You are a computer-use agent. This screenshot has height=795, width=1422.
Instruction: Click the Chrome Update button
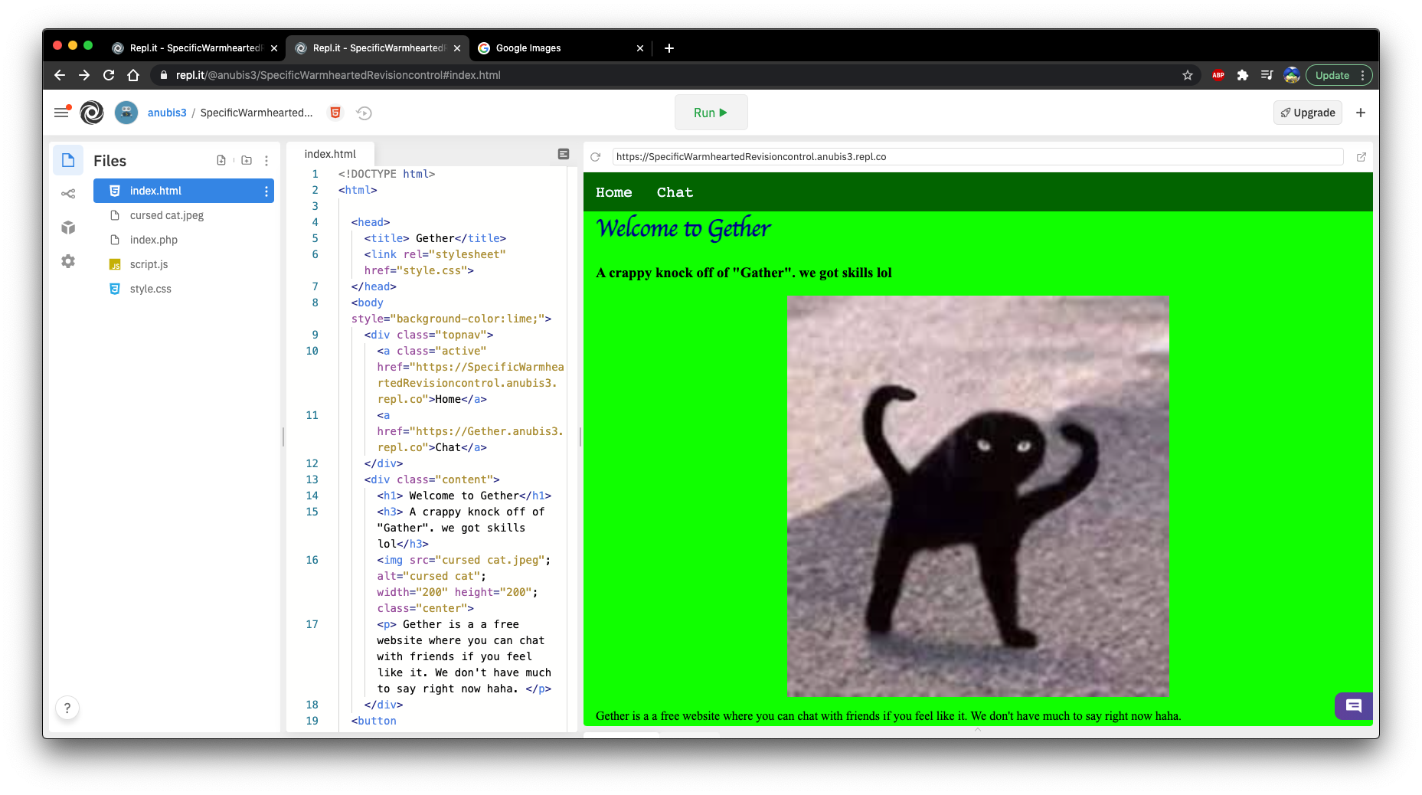pos(1339,75)
